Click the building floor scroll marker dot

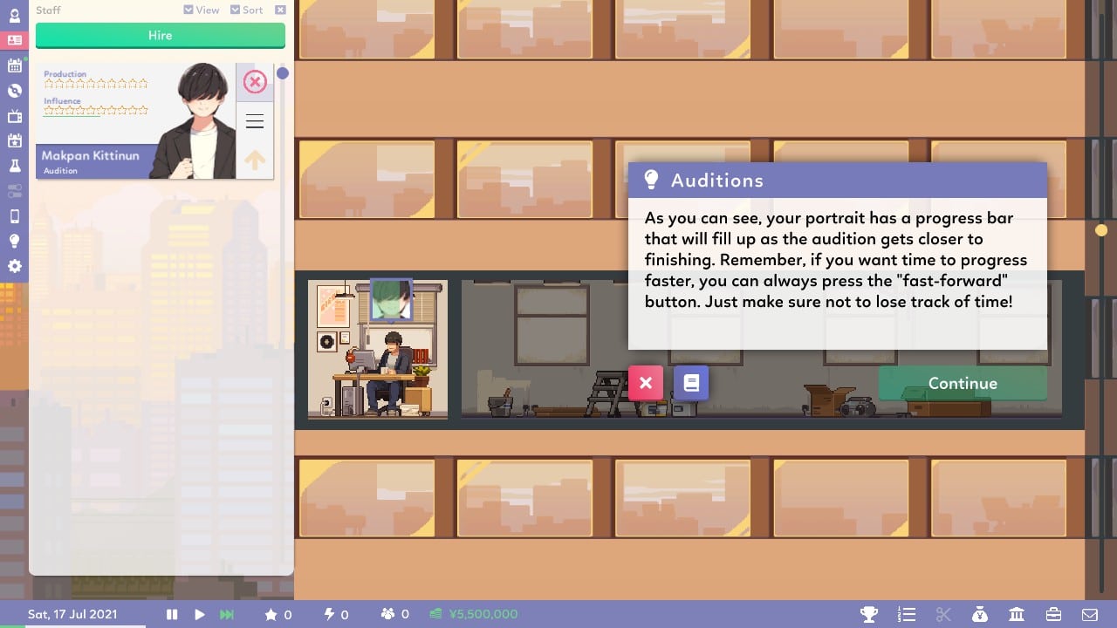click(x=1101, y=230)
